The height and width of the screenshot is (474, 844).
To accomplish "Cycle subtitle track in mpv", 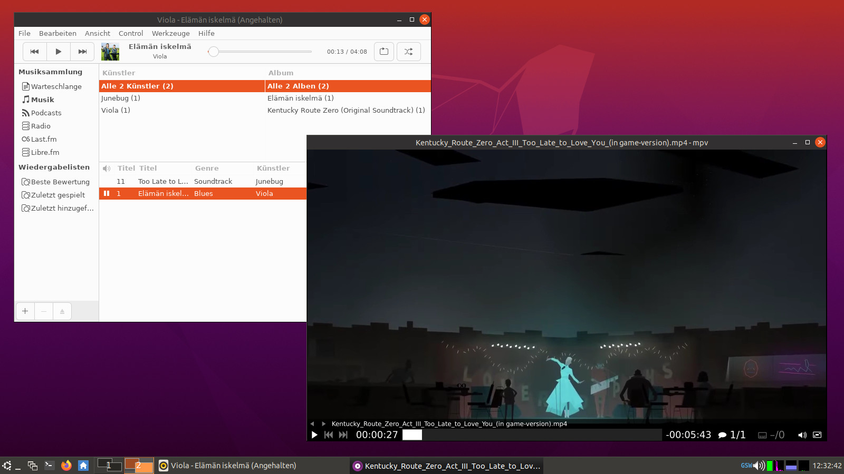I will (771, 435).
